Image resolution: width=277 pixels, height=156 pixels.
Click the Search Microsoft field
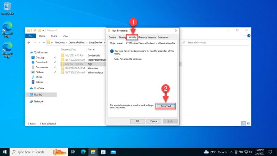215,42
